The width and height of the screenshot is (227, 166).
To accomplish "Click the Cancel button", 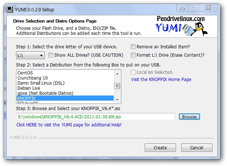I will click(197, 147).
